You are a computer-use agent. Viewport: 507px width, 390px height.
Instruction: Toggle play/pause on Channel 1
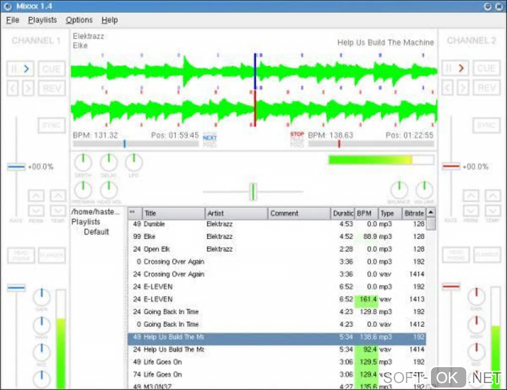(x=20, y=69)
